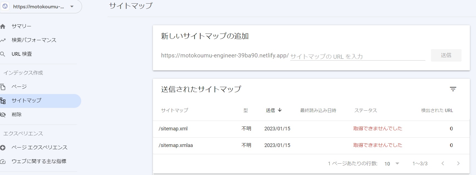Open the filter icon in 送信されたサイトマップ

tap(453, 89)
